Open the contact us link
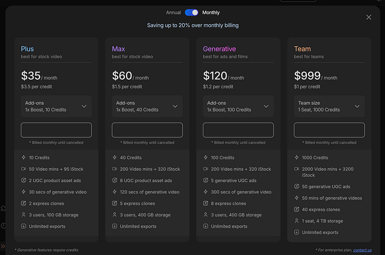The height and width of the screenshot is (255, 385). (362, 250)
